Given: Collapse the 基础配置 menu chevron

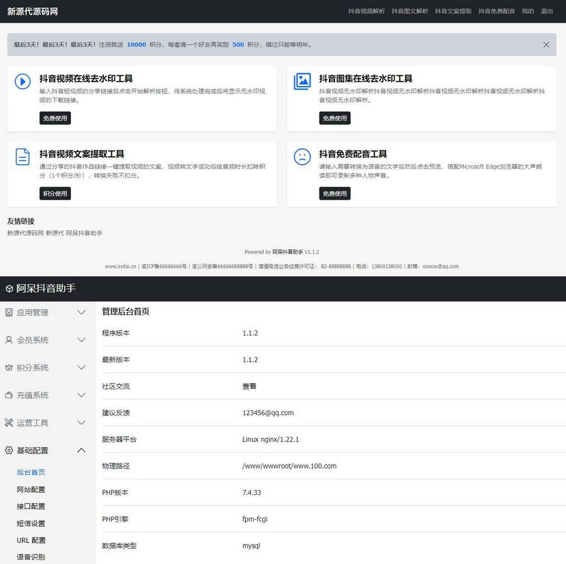Looking at the screenshot, I should tap(82, 450).
